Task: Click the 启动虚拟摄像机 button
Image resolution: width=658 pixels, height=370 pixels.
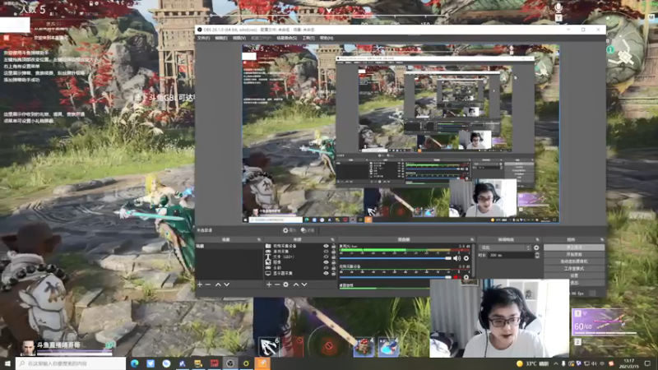Action: [x=574, y=261]
